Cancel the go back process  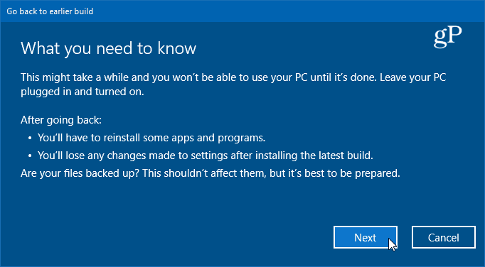pyautogui.click(x=444, y=237)
